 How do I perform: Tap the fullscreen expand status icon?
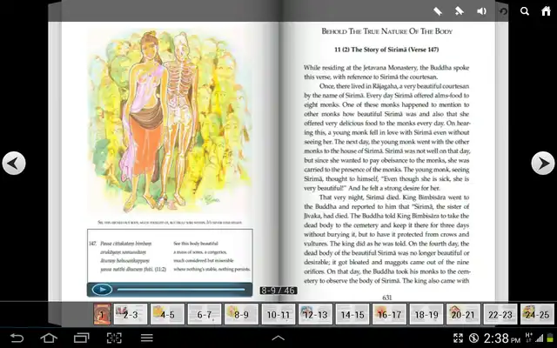[458, 338]
